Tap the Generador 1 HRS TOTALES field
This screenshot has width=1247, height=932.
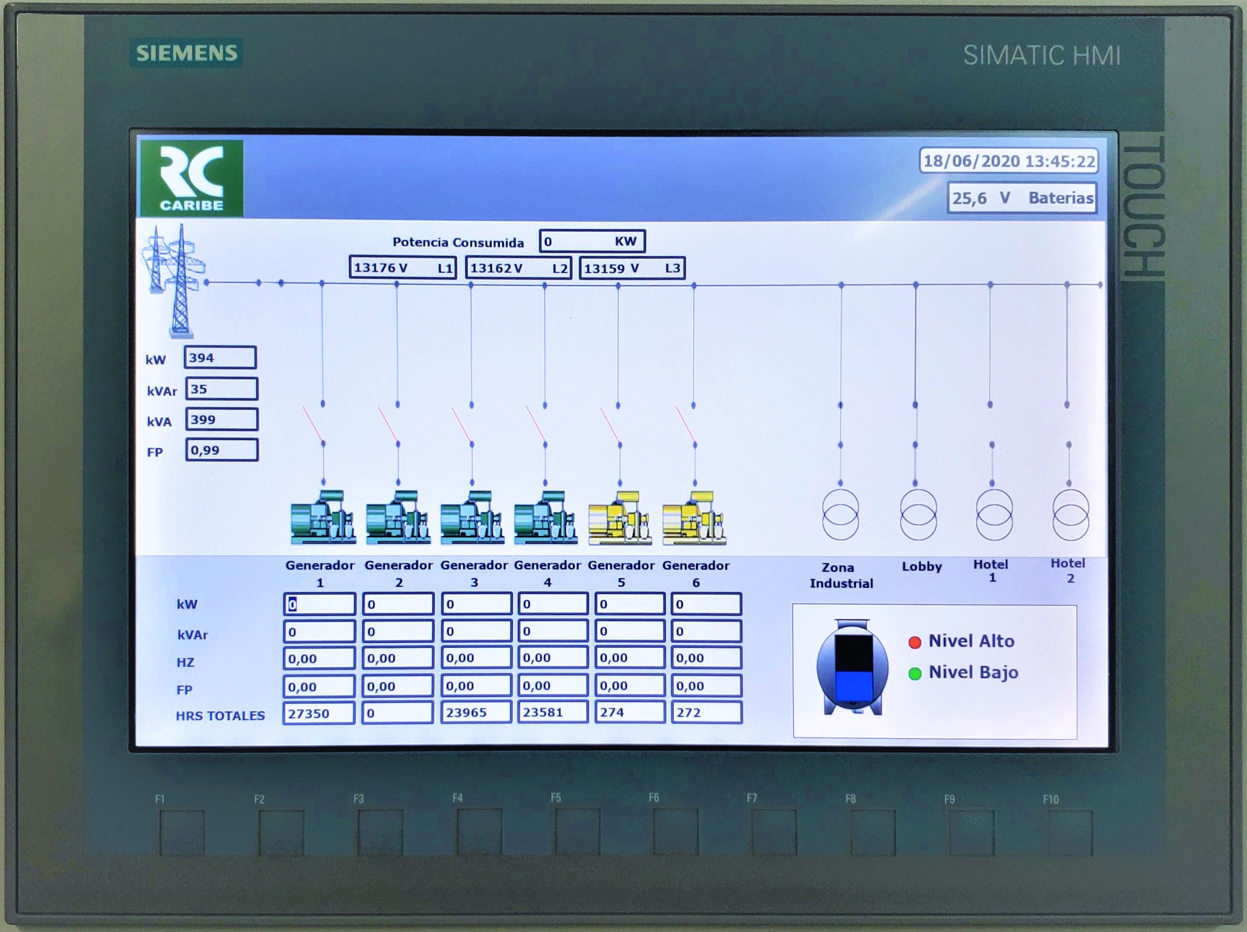tap(319, 713)
